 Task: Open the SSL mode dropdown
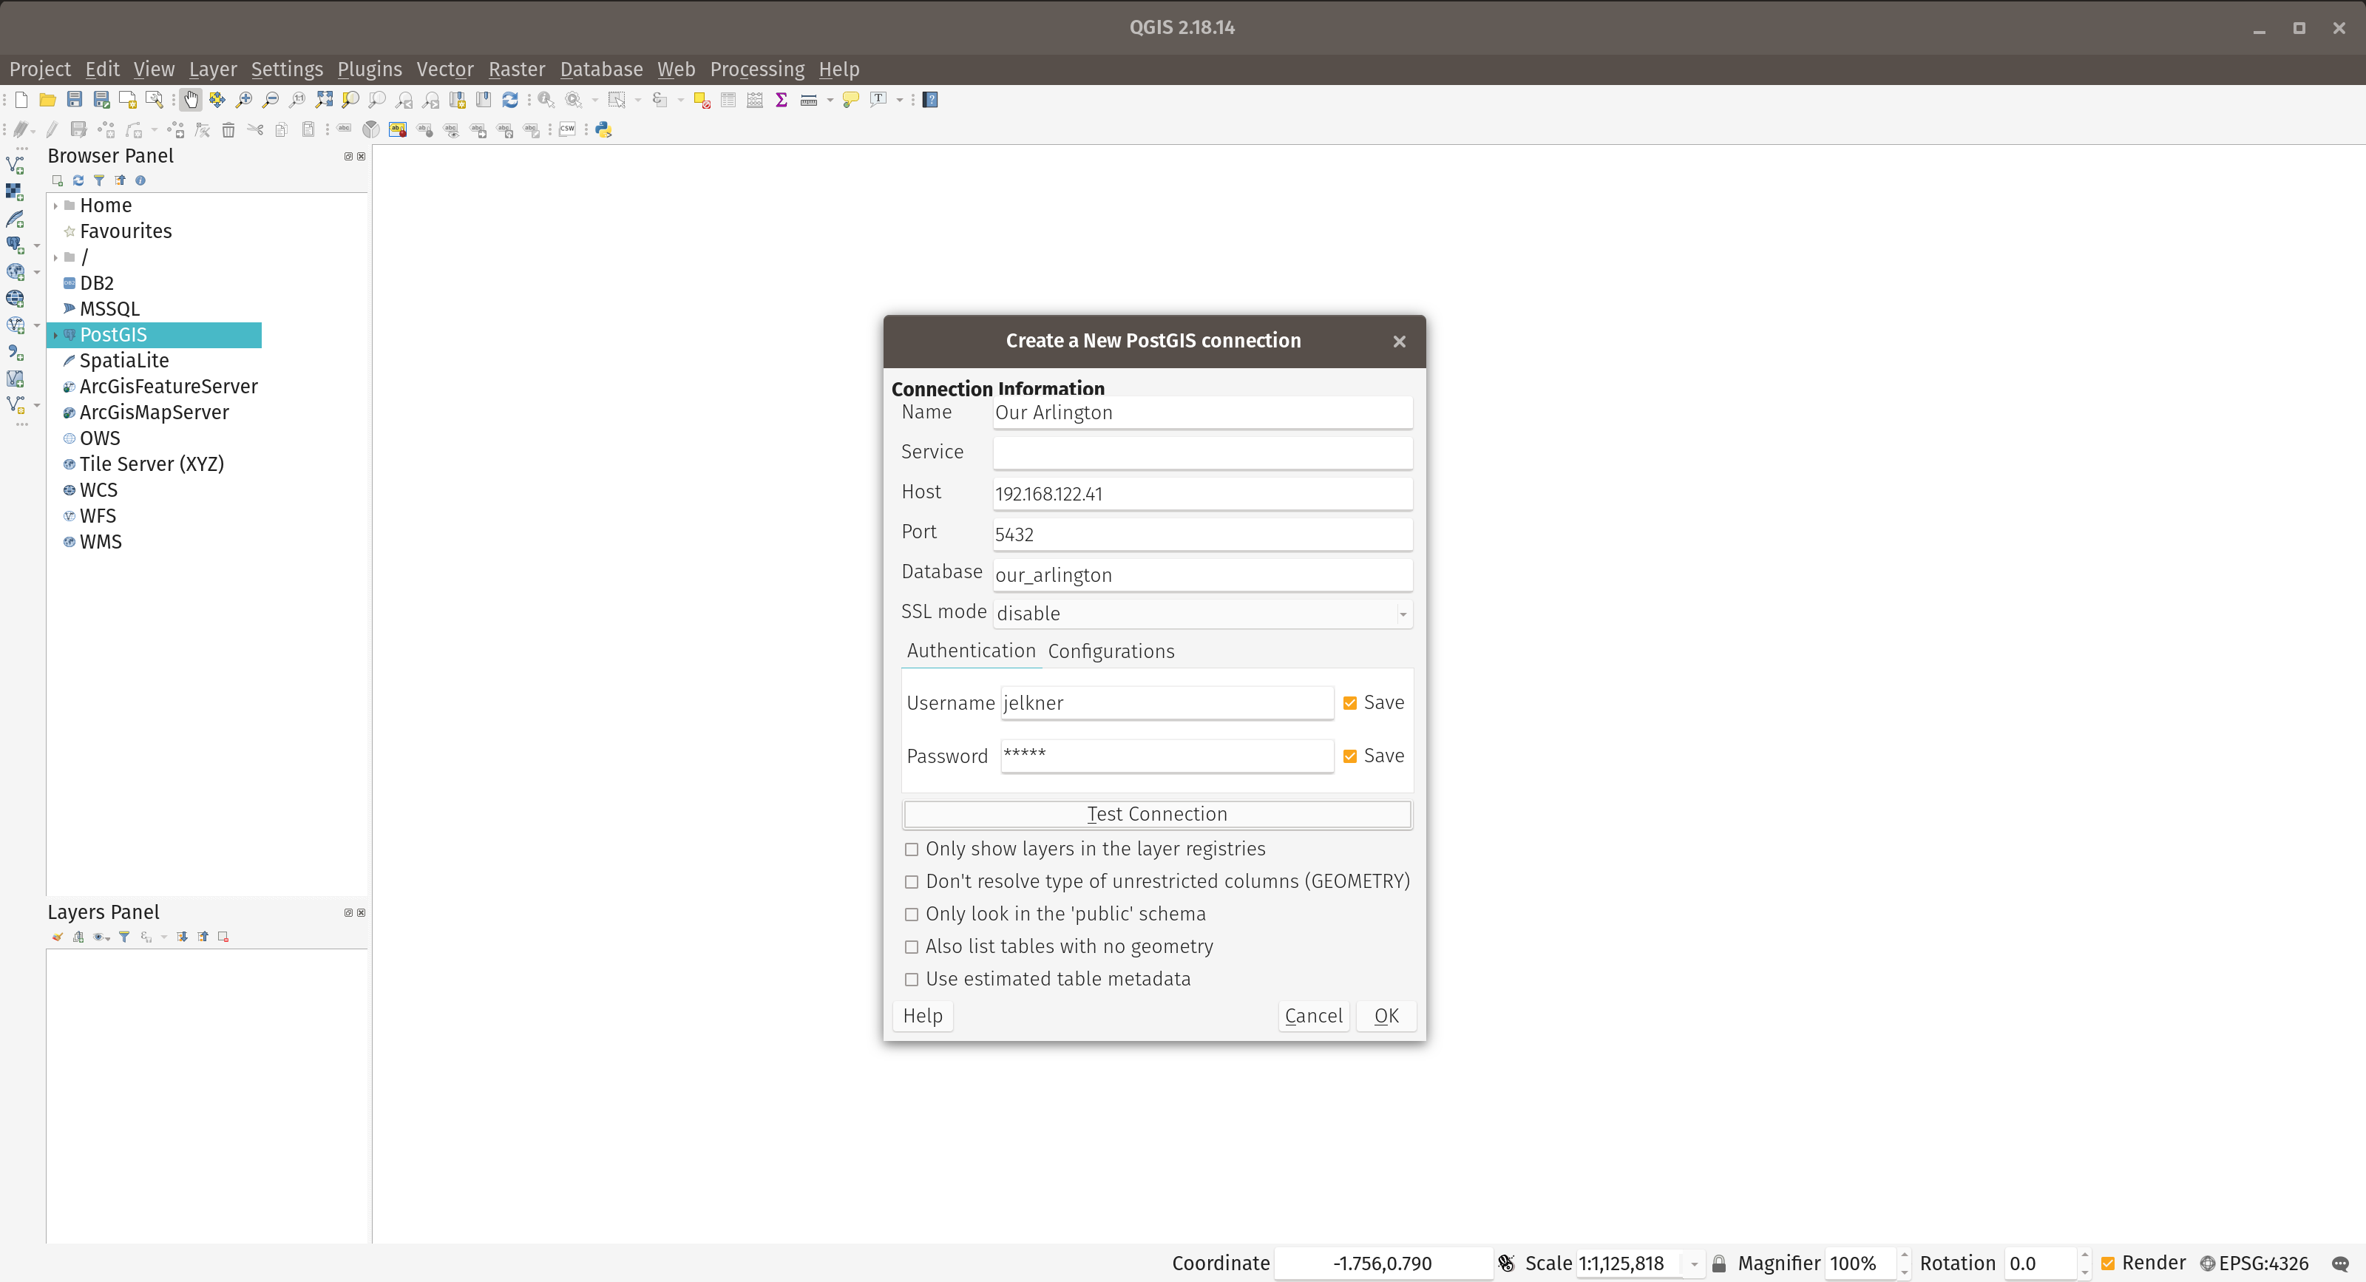[x=1403, y=614]
